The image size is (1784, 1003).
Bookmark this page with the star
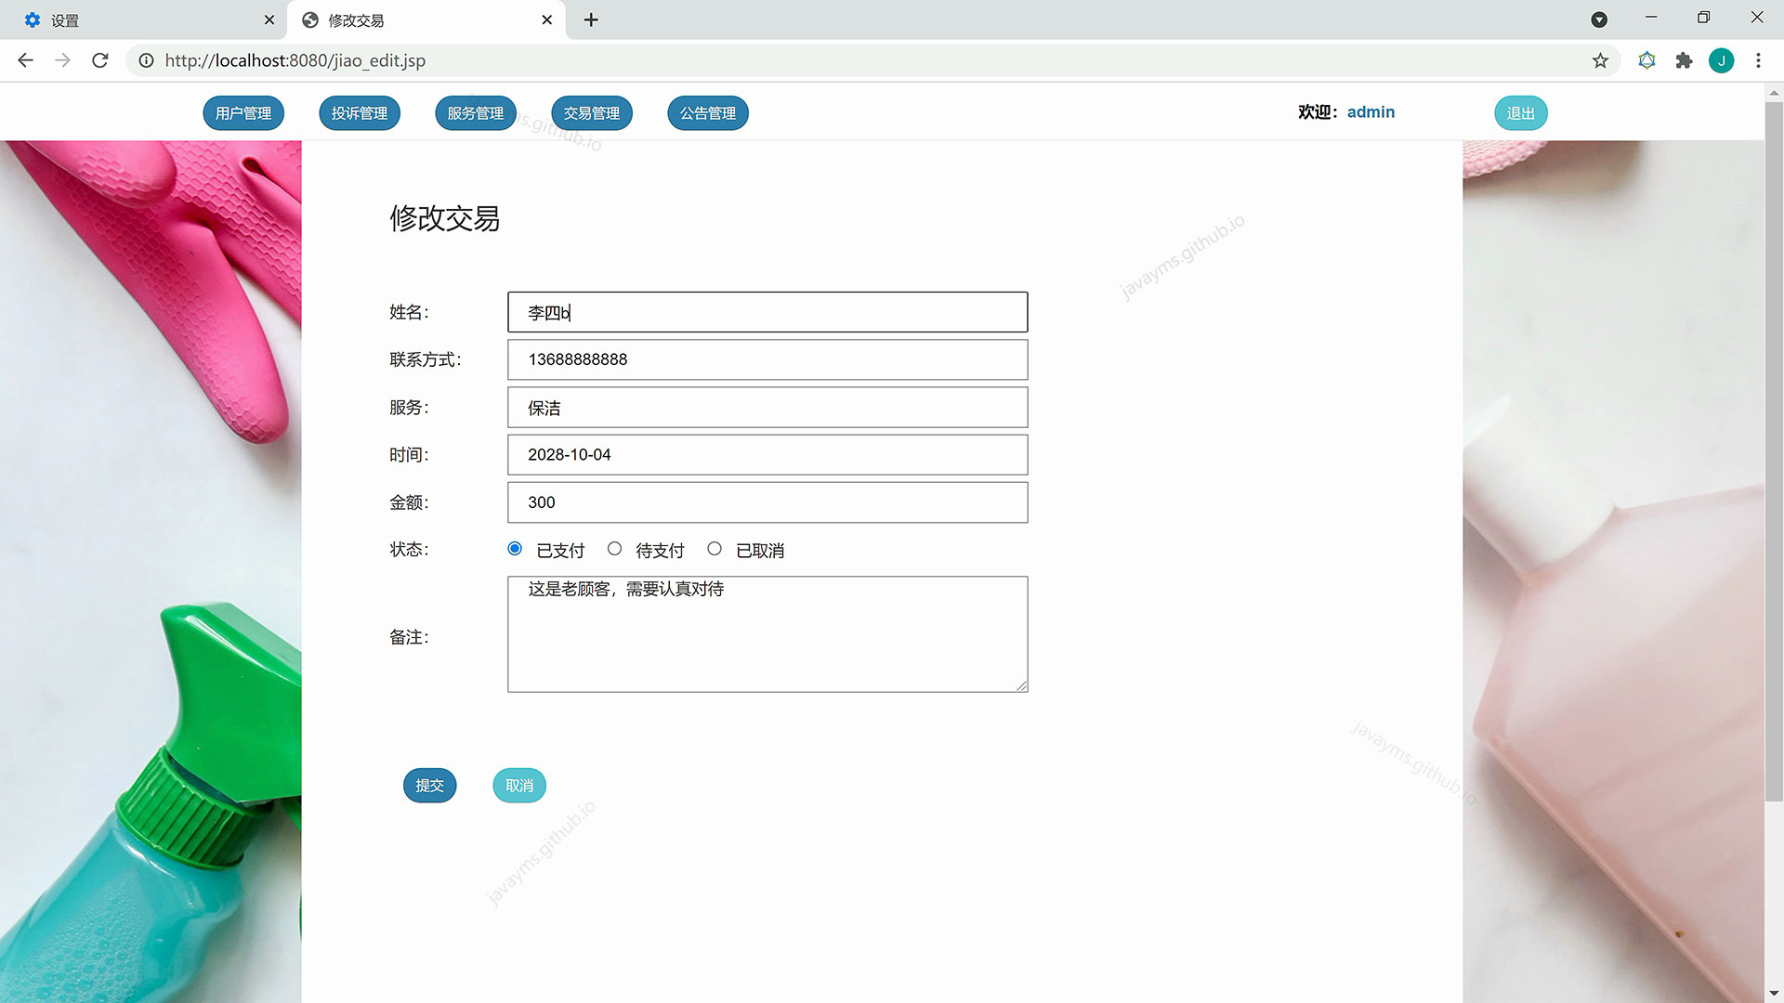[1600, 60]
